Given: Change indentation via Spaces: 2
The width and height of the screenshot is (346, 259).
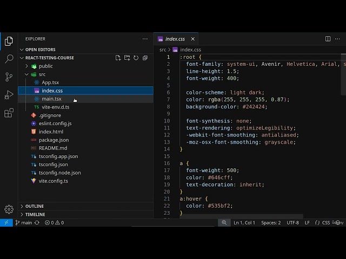Looking at the screenshot, I should (x=271, y=223).
